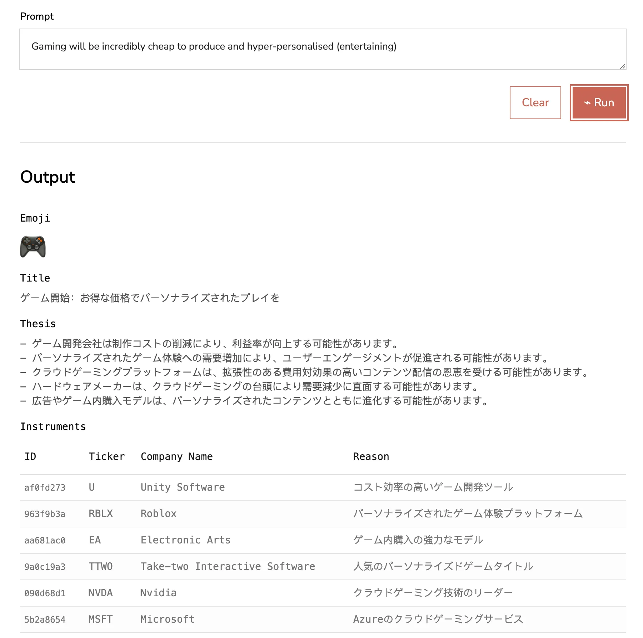643x638 pixels.
Task: Click the Instruments section label
Action: [x=53, y=426]
